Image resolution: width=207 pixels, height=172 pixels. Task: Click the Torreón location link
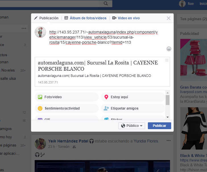coord(64,147)
